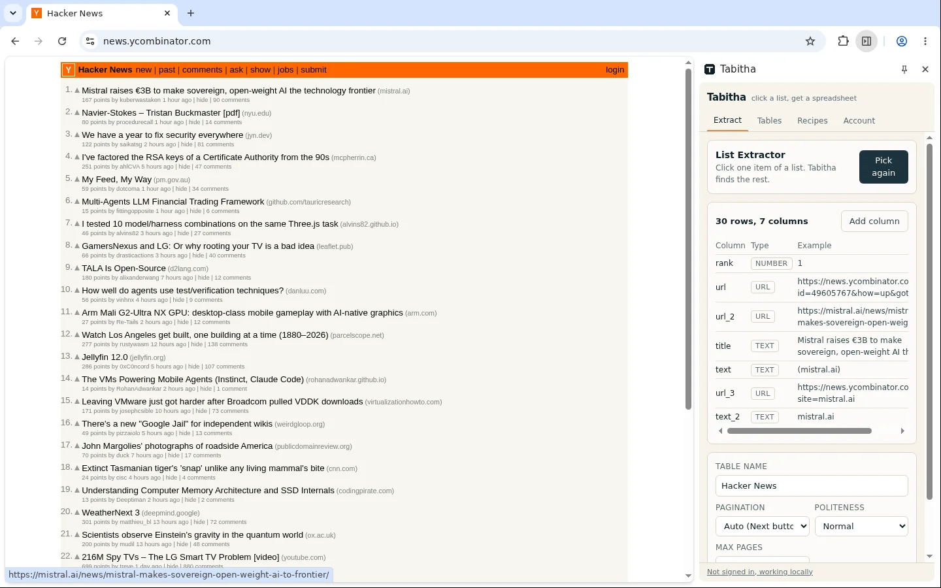Open the Pagination dropdown
Viewport: 941px width, 588px height.
[x=763, y=526]
